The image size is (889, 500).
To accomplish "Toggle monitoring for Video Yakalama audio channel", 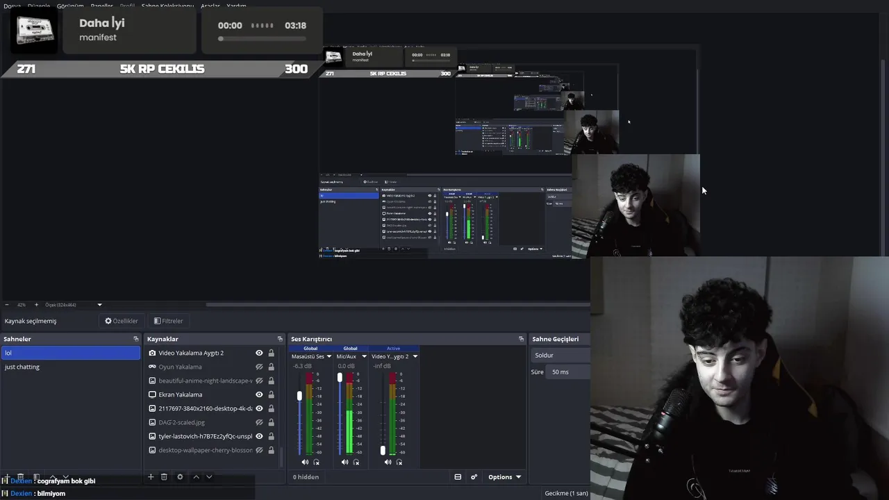I will tap(399, 462).
